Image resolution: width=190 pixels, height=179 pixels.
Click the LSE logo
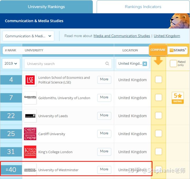(30, 80)
